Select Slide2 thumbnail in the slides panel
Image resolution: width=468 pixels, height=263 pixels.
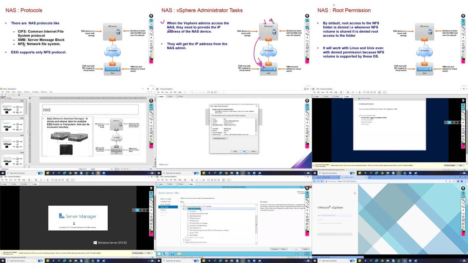click(x=13, y=126)
